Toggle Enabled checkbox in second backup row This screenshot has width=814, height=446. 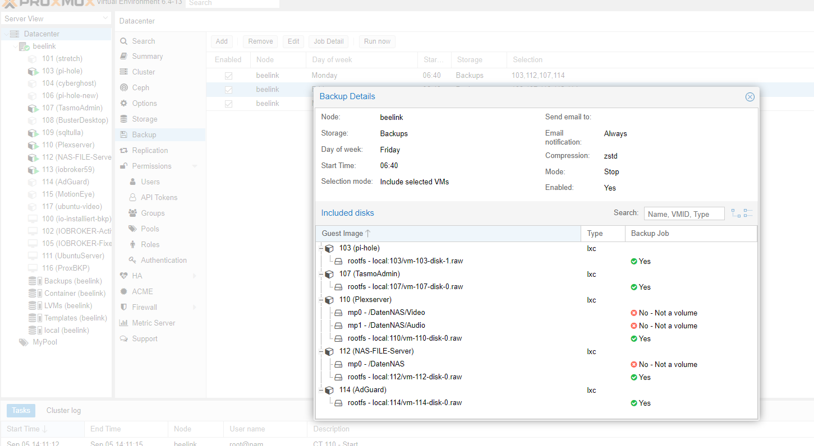(x=228, y=90)
